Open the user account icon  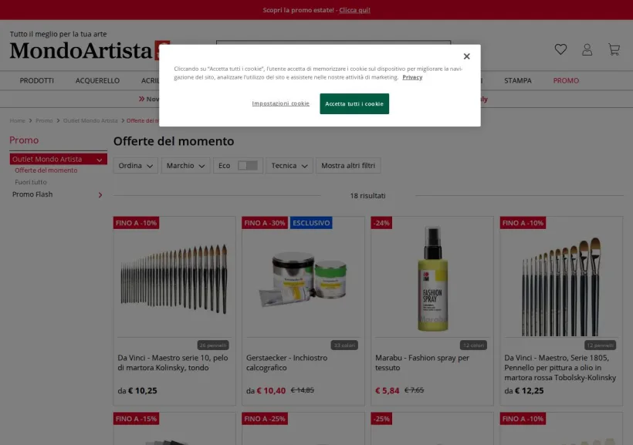[x=587, y=49]
